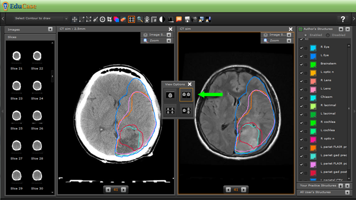Select L pariet FLAIR pr structure name

[x=334, y=147]
